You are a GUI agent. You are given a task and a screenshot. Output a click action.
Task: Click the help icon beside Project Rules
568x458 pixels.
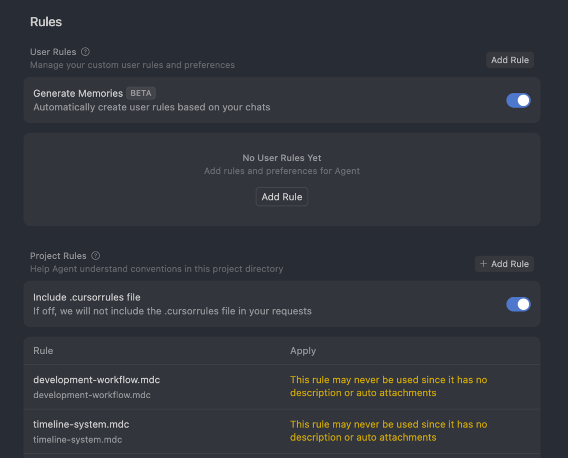[x=96, y=256]
